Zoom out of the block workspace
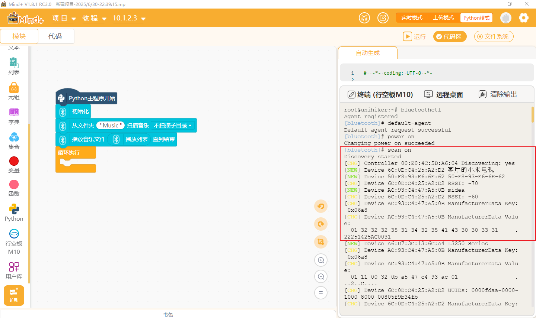 pos(320,276)
